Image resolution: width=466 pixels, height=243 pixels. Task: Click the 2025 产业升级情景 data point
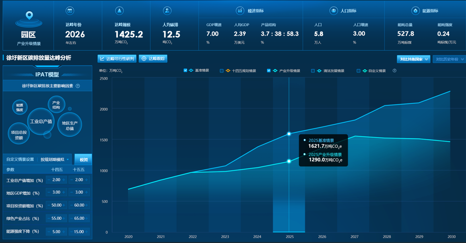(x=289, y=161)
